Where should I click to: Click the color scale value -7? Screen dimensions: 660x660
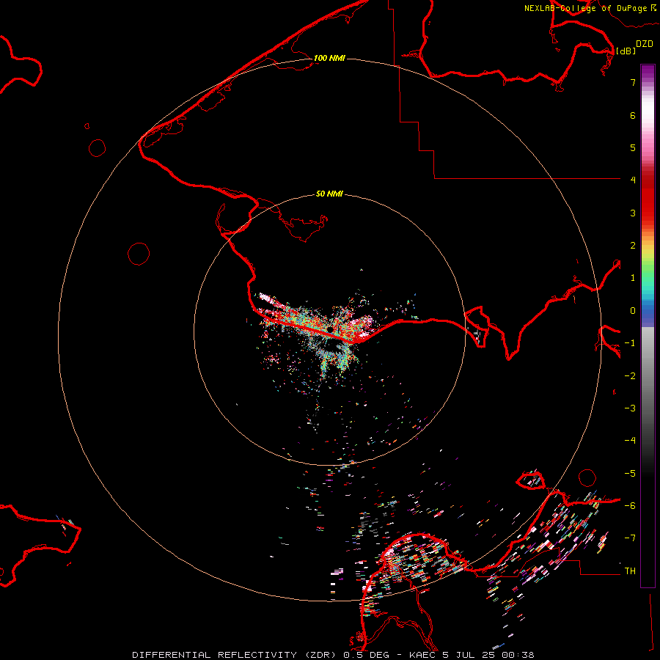click(630, 538)
